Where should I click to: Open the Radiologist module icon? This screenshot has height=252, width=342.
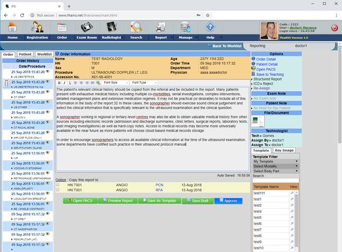pyautogui.click(x=111, y=27)
